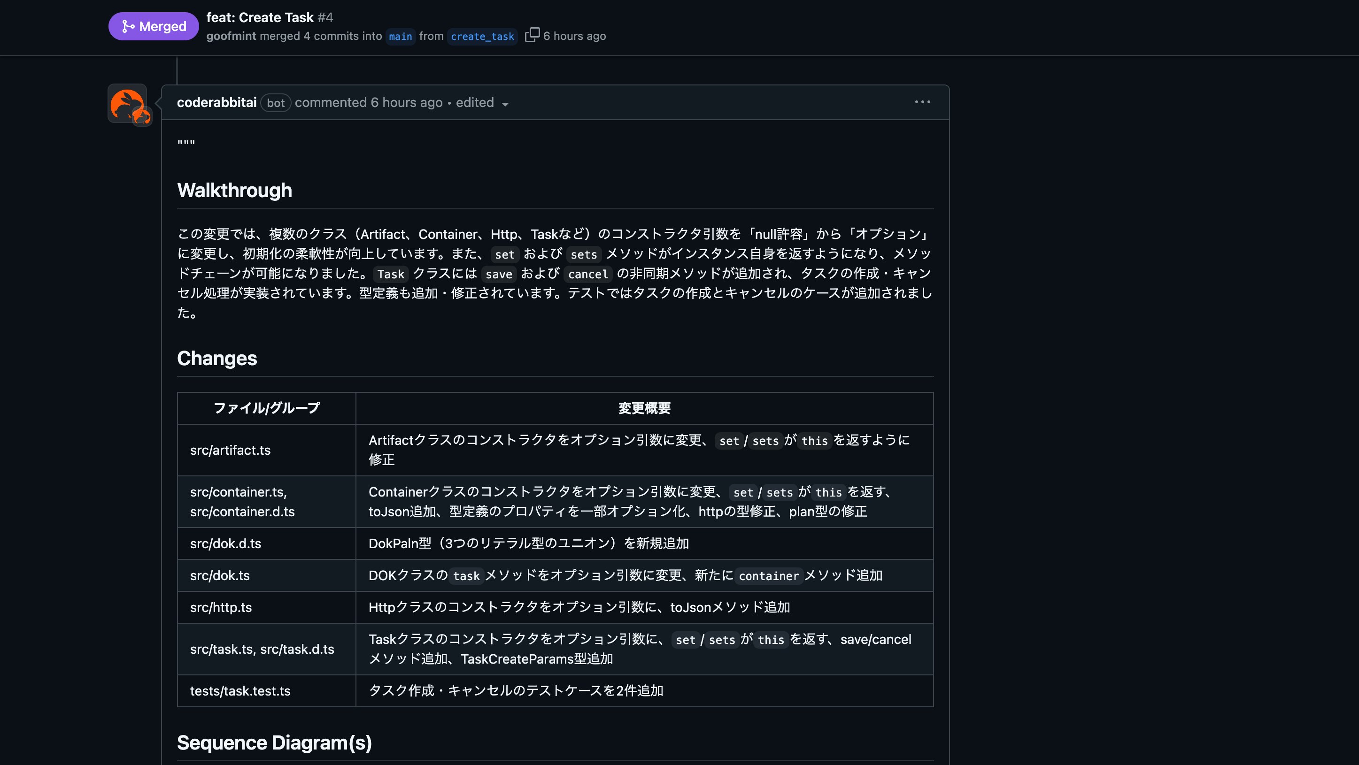Open the create_task branch link
The height and width of the screenshot is (765, 1359).
482,37
